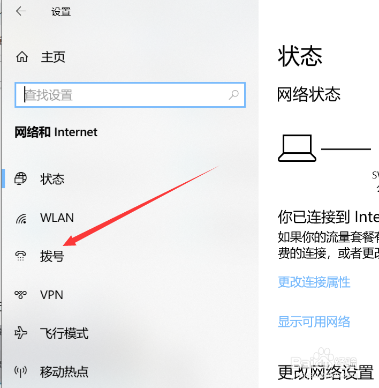Click the globe icon next to 状态
The image size is (379, 388).
tap(20, 178)
